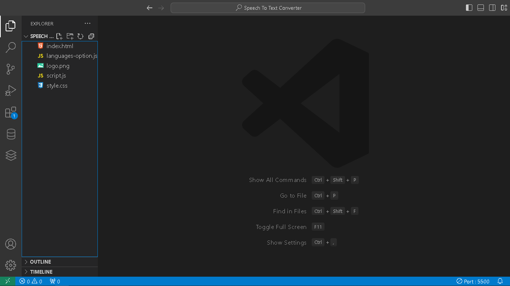Open the Extensions view showing one update

click(x=10, y=112)
